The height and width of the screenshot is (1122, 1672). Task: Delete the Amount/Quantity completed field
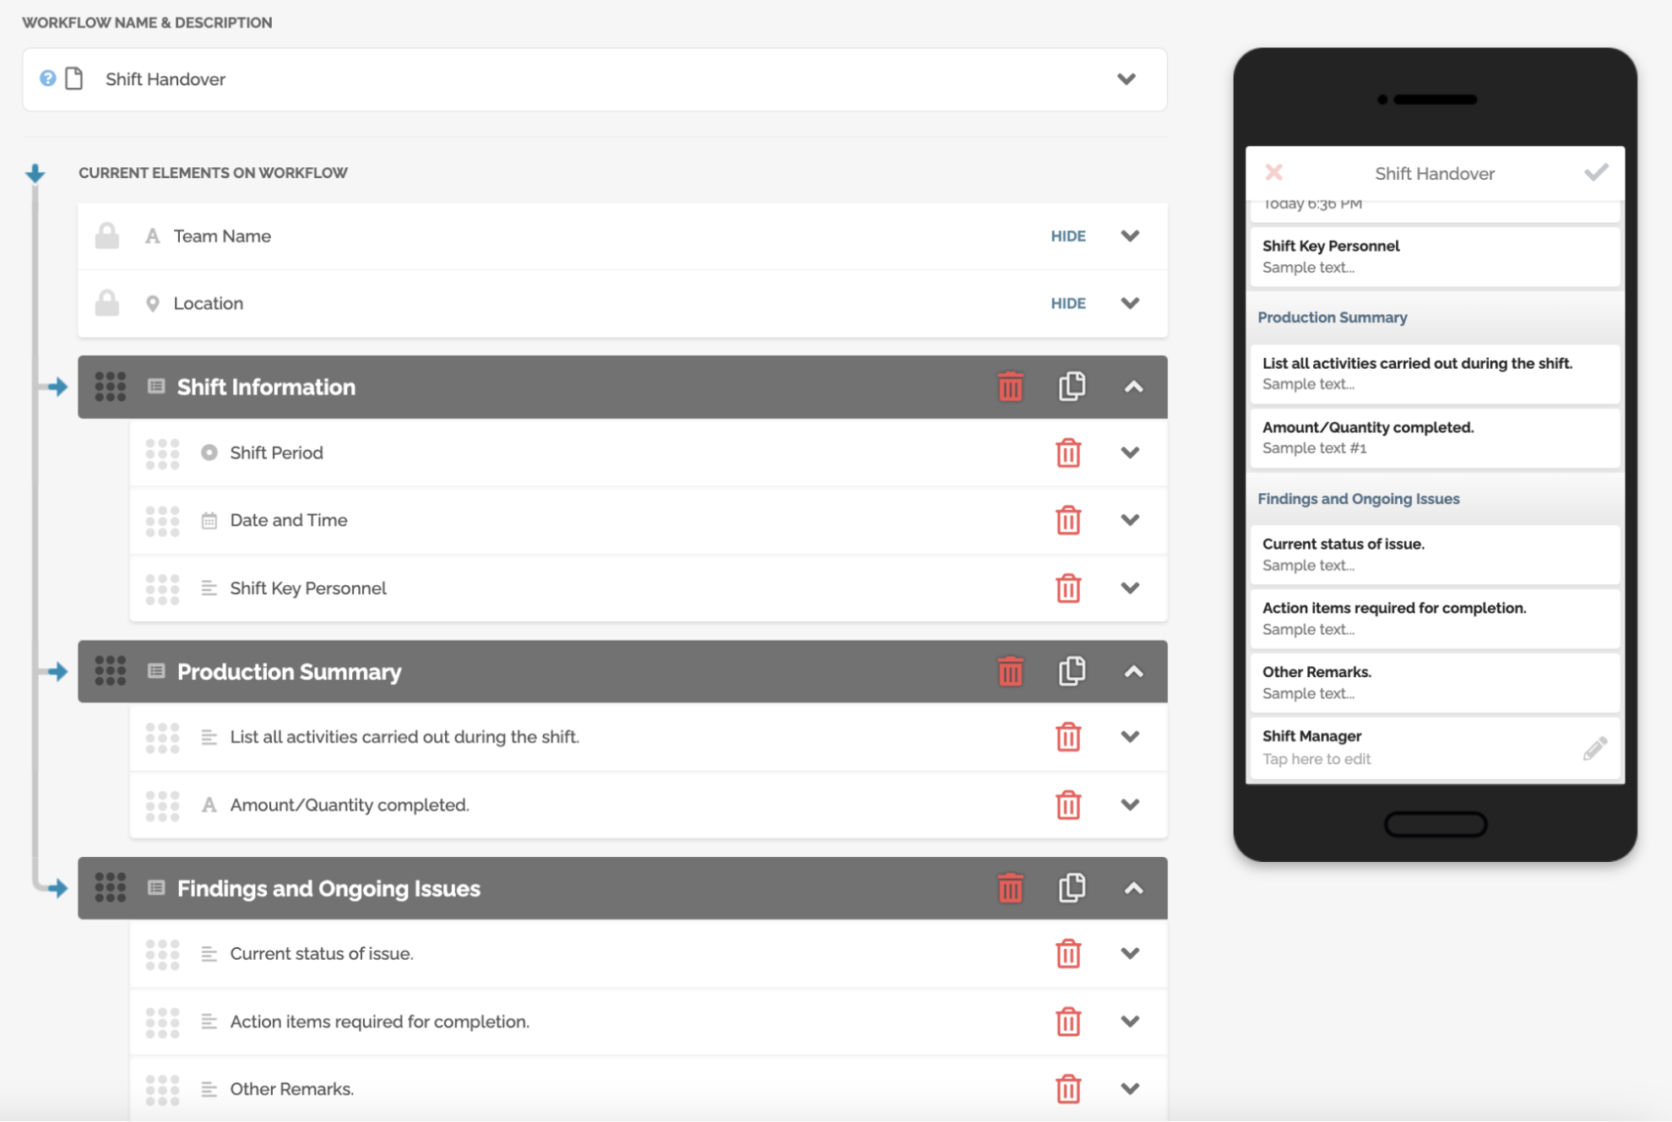(x=1068, y=805)
